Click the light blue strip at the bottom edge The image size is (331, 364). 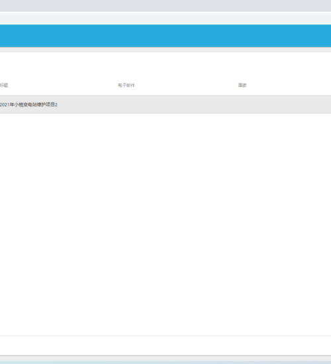point(165,363)
